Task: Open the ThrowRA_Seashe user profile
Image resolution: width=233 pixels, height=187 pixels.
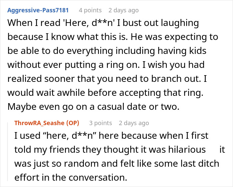Action: coord(40,123)
